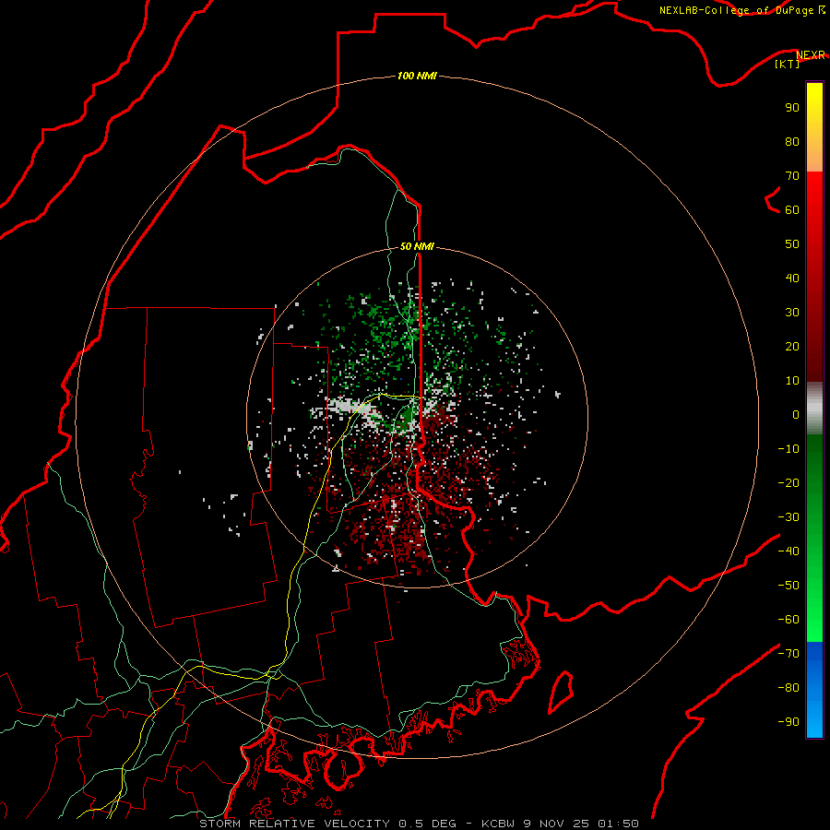
Task: Click the KCBW radar site identifier
Action: click(498, 824)
